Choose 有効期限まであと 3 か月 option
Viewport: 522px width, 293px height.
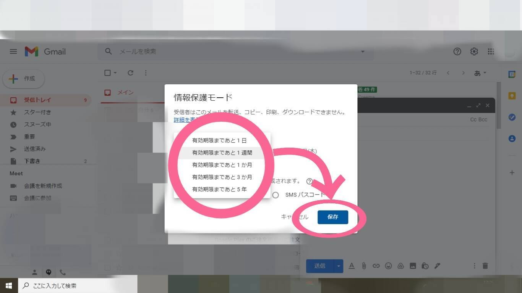tap(222, 177)
